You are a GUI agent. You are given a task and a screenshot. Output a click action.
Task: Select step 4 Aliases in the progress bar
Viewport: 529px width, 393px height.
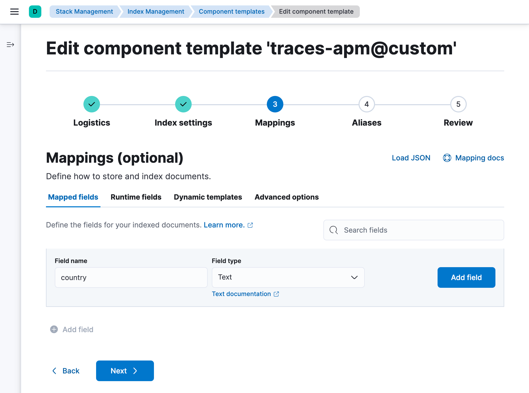click(366, 104)
